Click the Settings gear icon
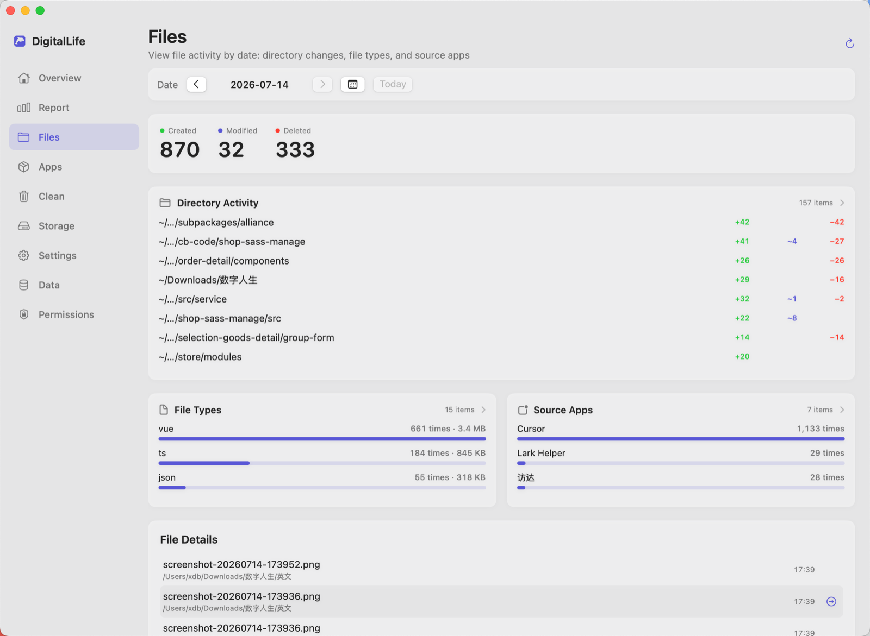This screenshot has height=636, width=870. [24, 255]
